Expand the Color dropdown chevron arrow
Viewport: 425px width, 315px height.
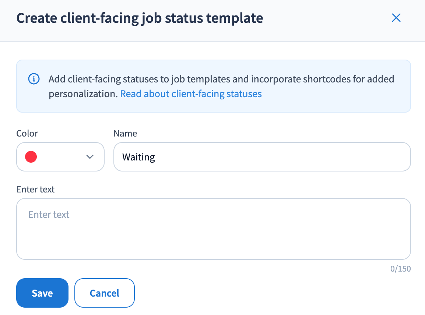[89, 157]
